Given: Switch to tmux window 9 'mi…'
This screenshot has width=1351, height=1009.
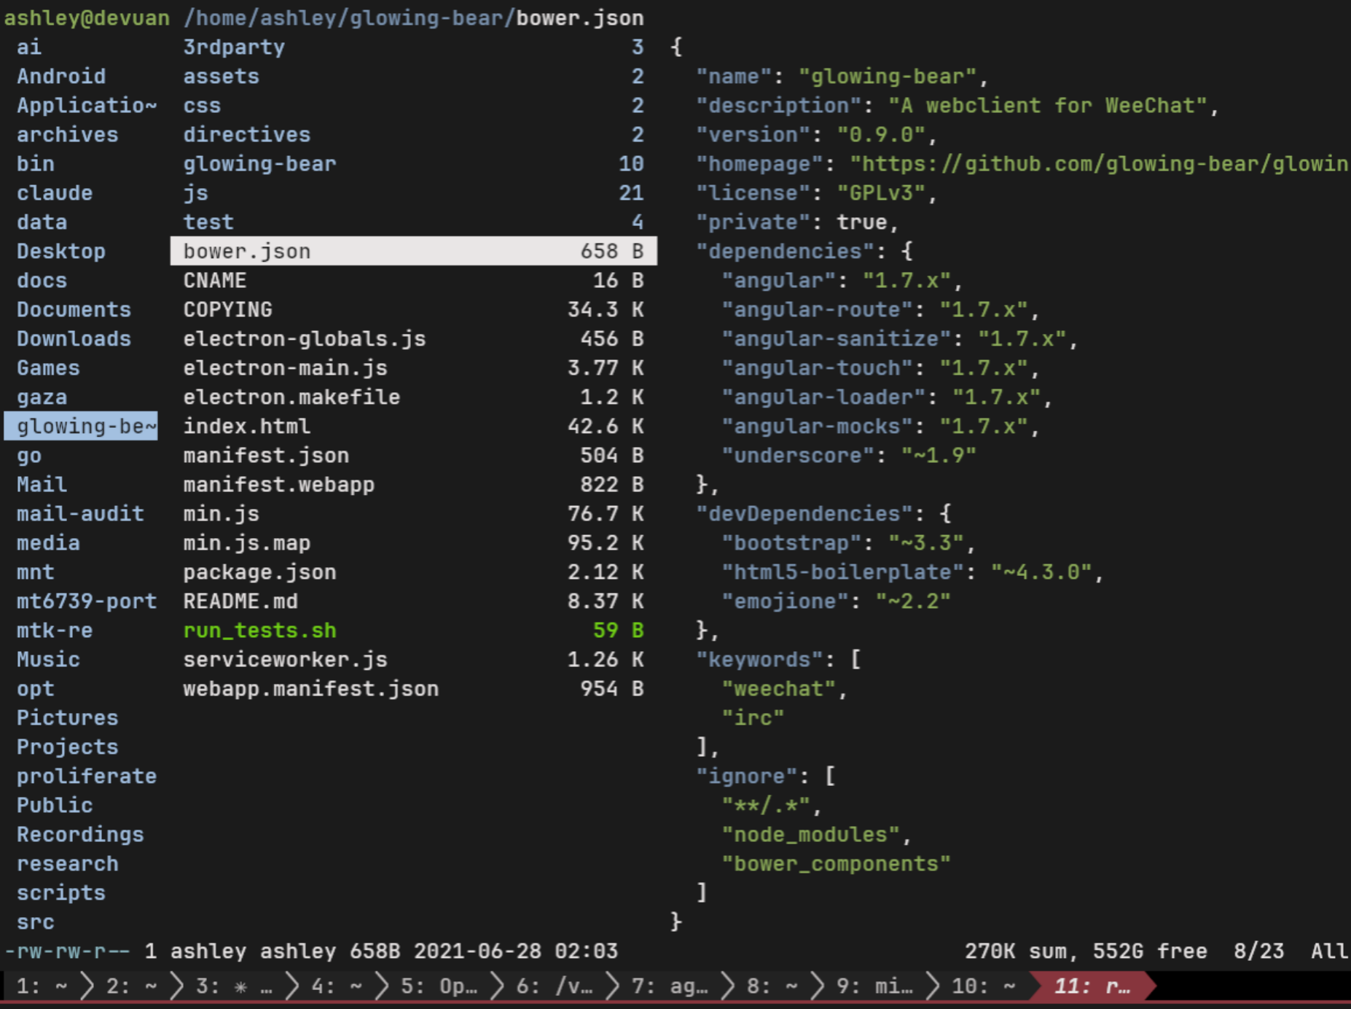Looking at the screenshot, I should (874, 986).
